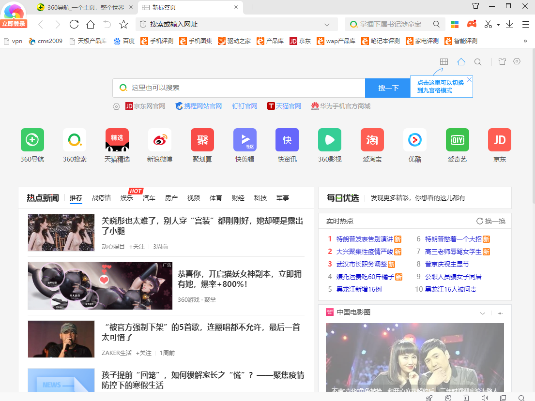535x401 pixels.
Task: Refresh hot topics with 换一换
Action: [x=490, y=221]
